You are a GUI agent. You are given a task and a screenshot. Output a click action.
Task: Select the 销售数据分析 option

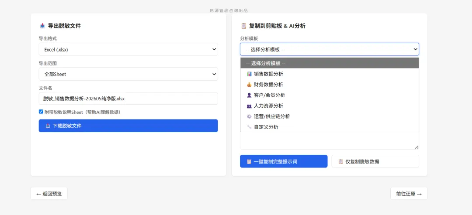click(330, 74)
